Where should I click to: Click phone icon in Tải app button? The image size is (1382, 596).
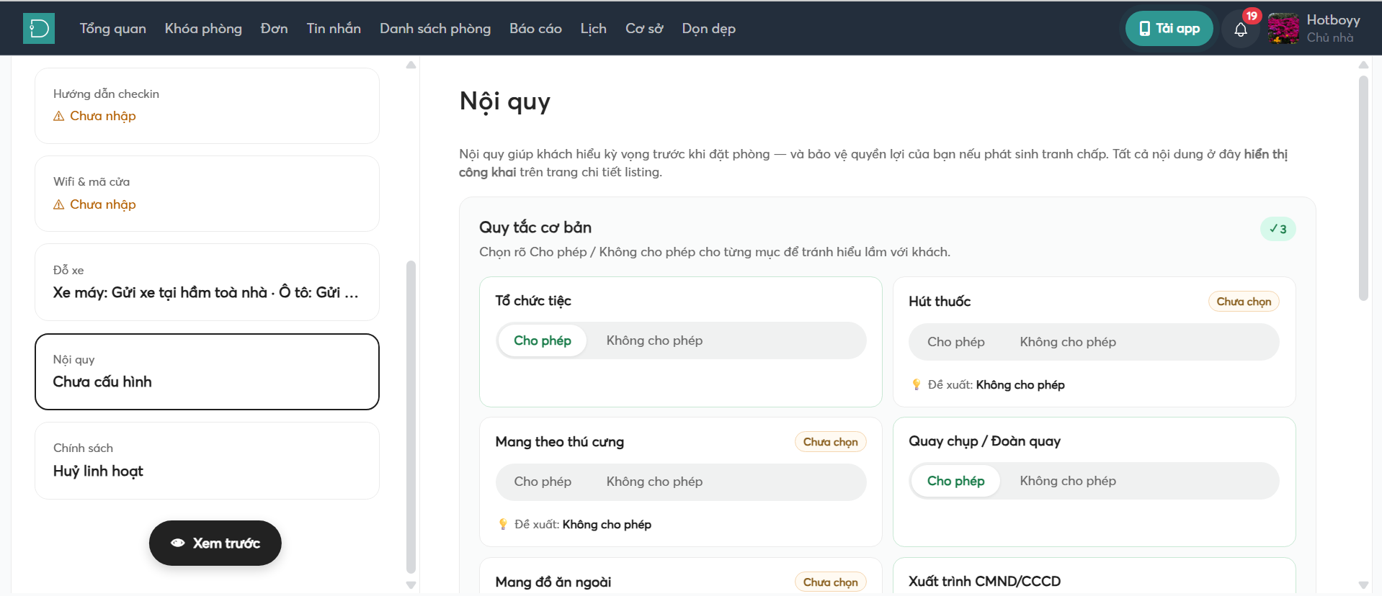[1145, 29]
